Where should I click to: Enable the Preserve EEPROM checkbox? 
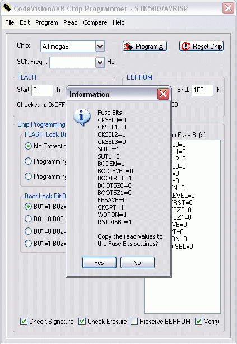[x=134, y=322]
